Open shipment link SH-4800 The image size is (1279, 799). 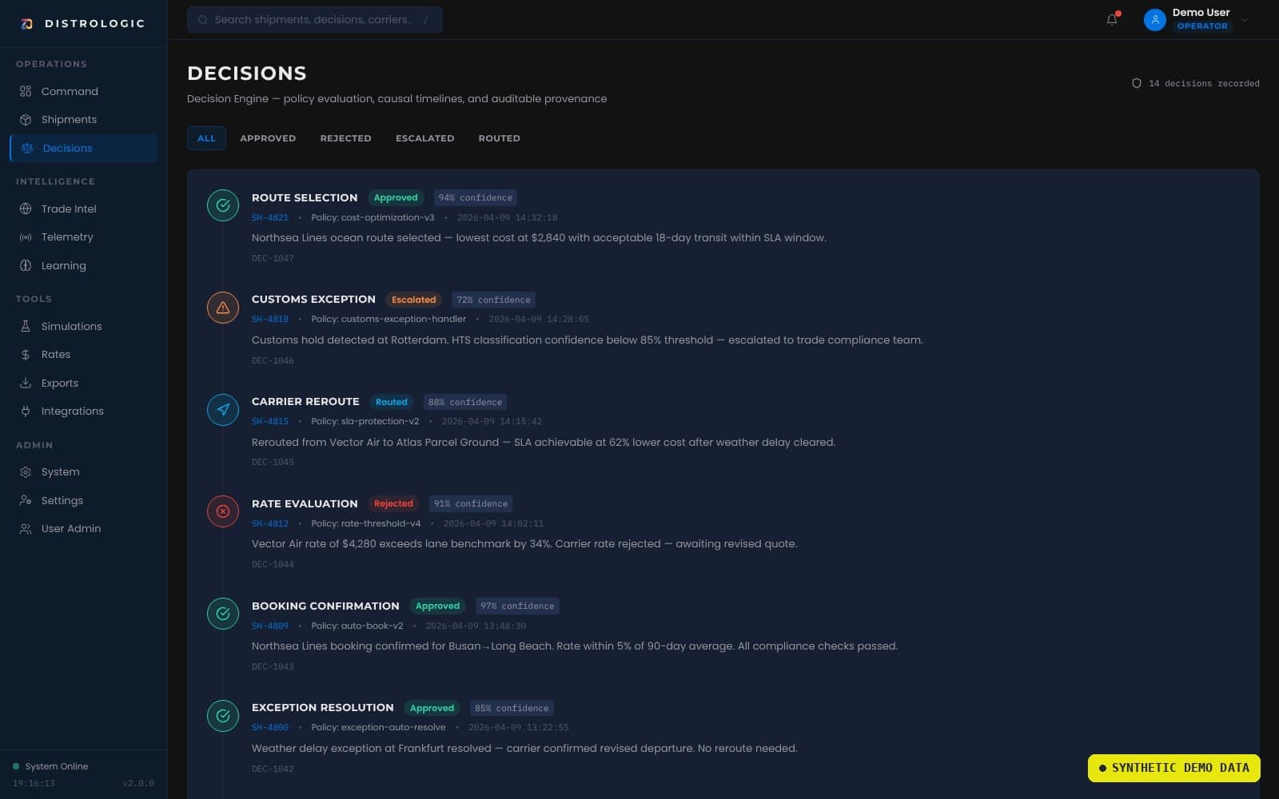(x=270, y=727)
